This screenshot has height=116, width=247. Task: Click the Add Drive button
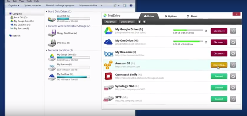pyautogui.click(x=110, y=22)
